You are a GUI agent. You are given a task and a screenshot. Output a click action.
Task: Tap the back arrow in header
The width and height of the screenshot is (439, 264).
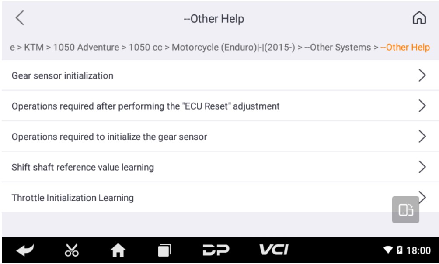[20, 18]
